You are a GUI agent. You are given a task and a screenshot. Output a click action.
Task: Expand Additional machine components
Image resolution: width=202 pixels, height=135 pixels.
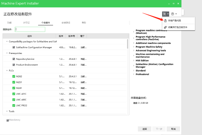[x=134, y=43]
